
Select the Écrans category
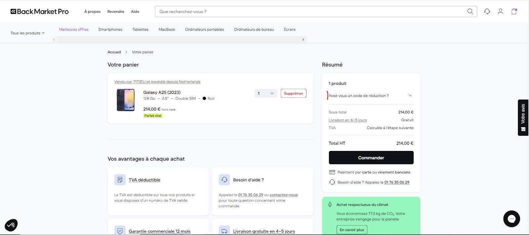click(x=290, y=29)
